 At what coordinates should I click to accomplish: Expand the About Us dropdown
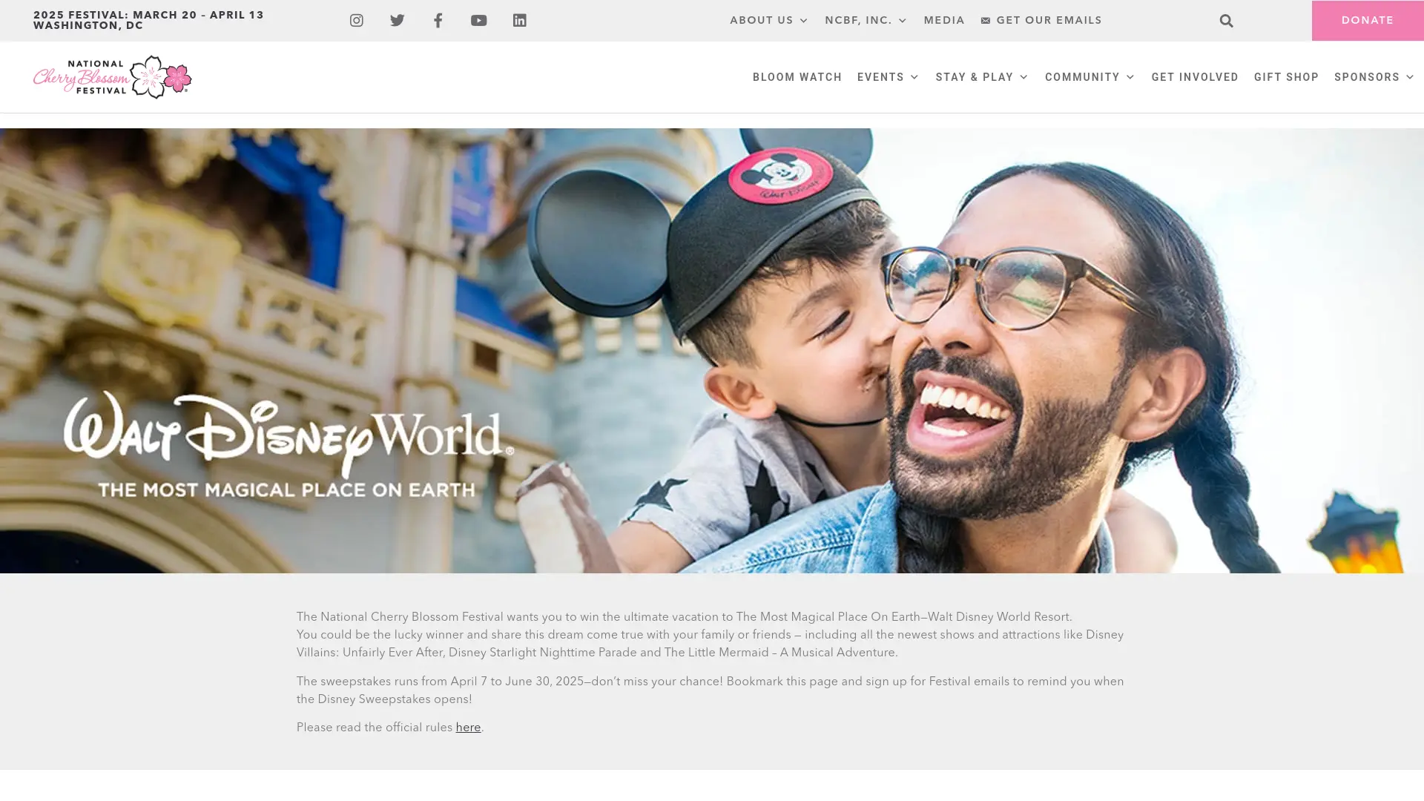pyautogui.click(x=769, y=21)
